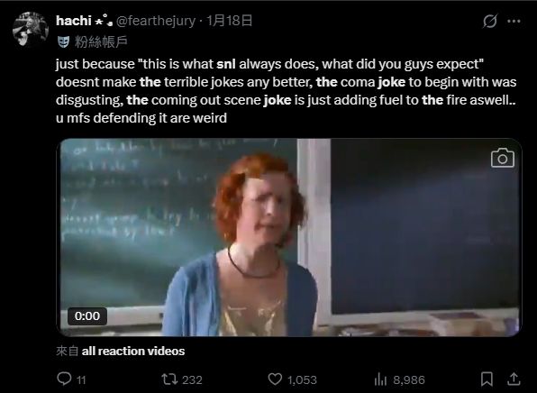Click the 0:00 video time badge
Viewport: 537px width, 393px height.
tap(87, 315)
